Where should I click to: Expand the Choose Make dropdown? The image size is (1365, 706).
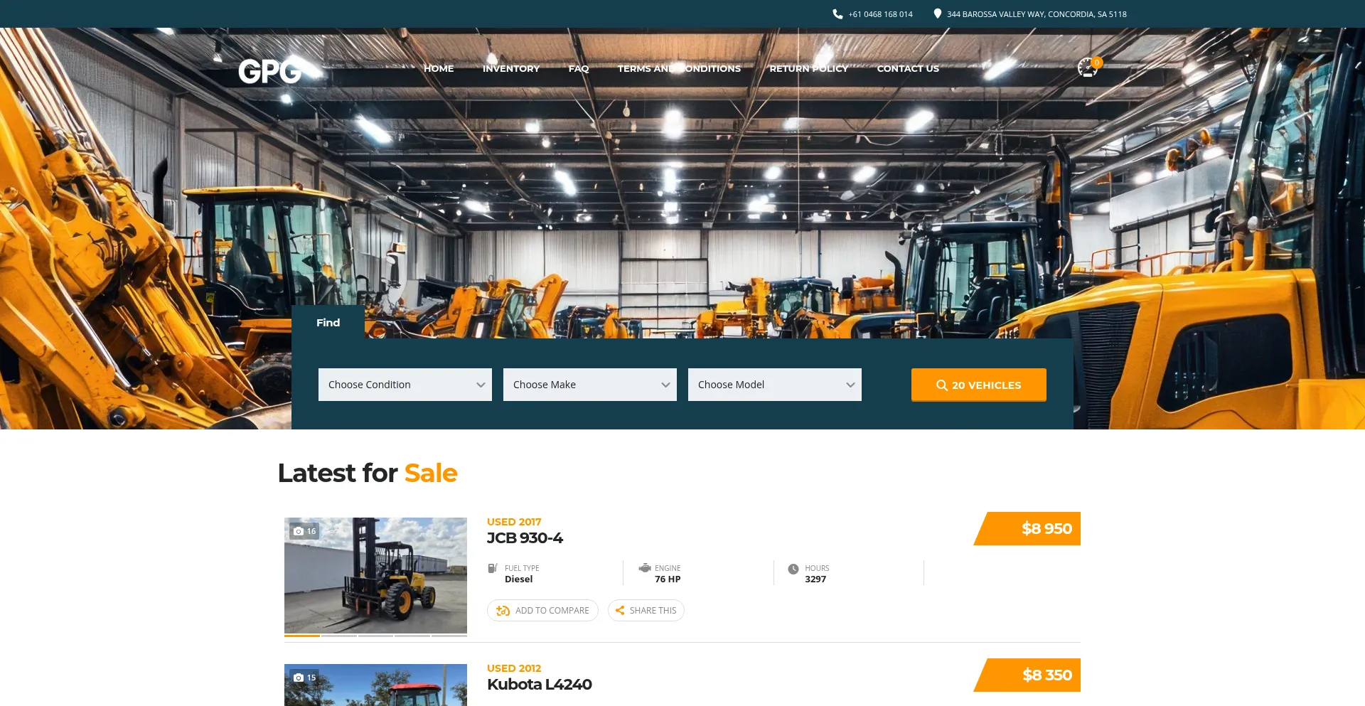590,385
